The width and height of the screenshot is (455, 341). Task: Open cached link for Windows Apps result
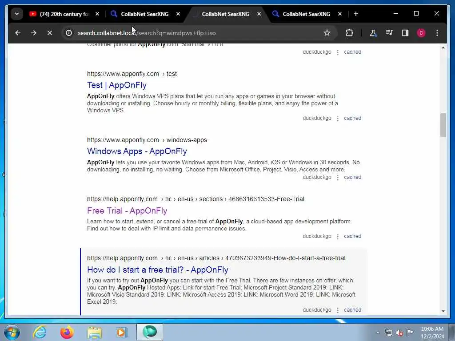352,177
